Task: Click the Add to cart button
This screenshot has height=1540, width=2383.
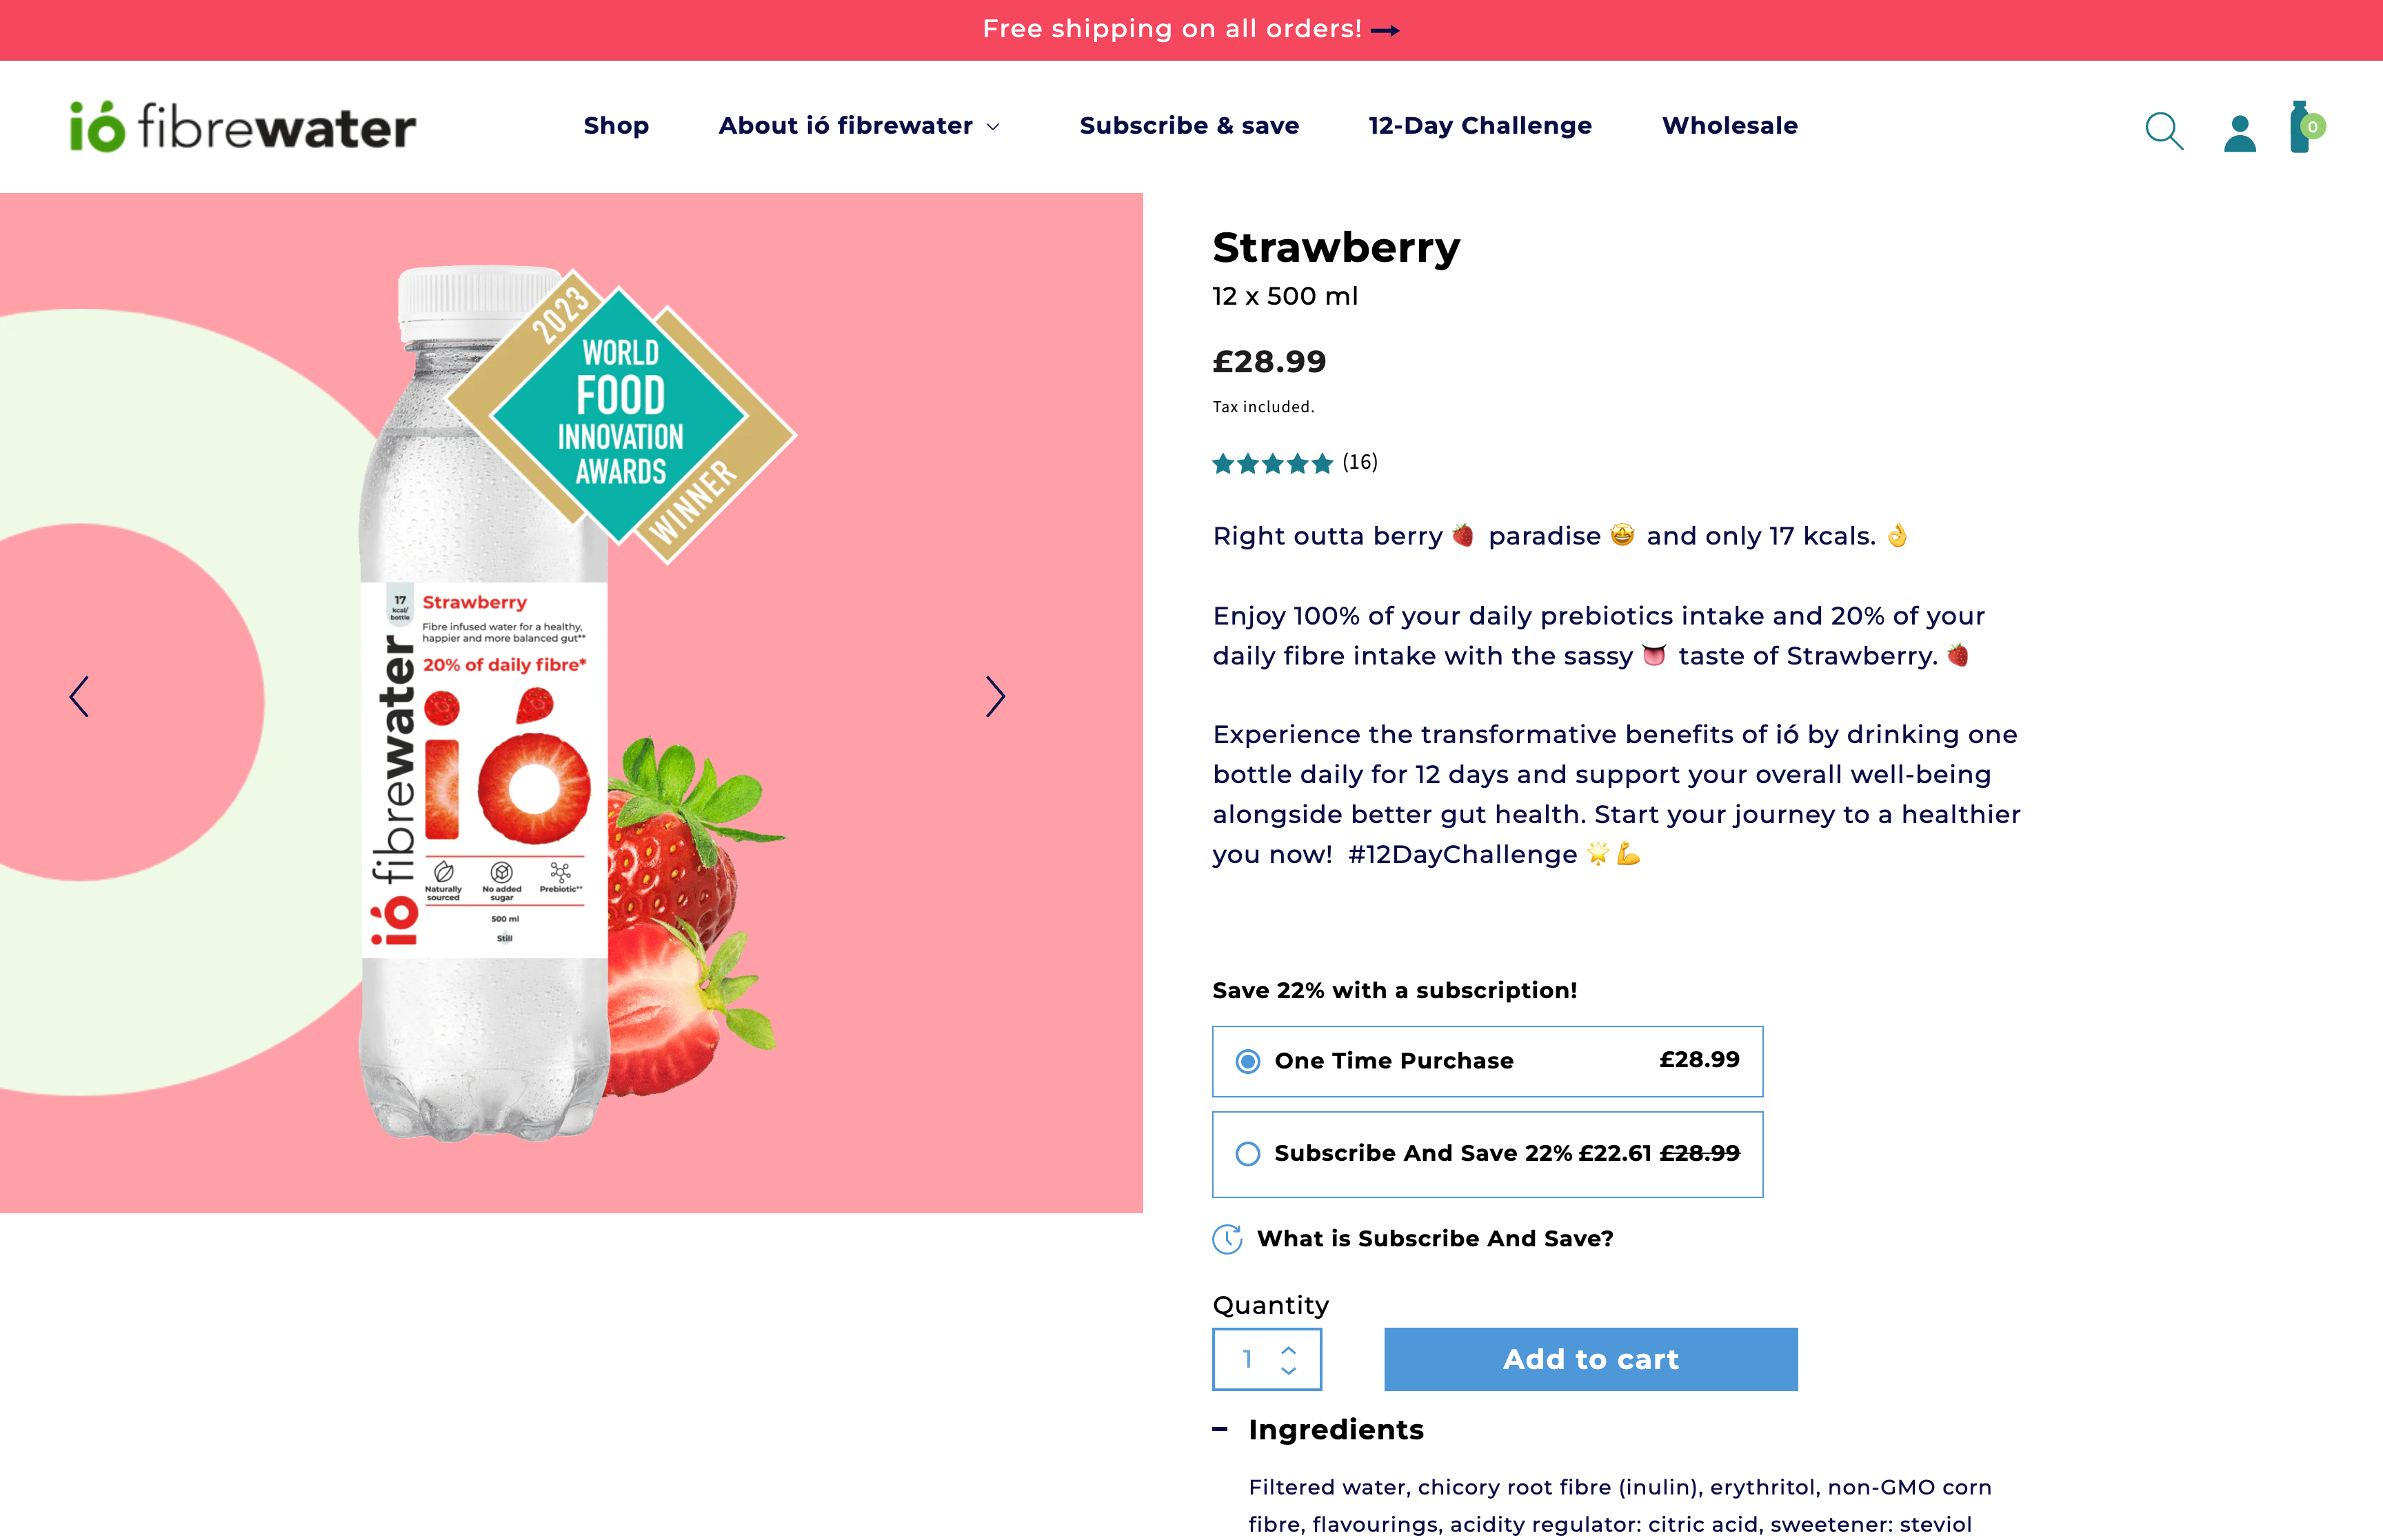Action: (1590, 1359)
